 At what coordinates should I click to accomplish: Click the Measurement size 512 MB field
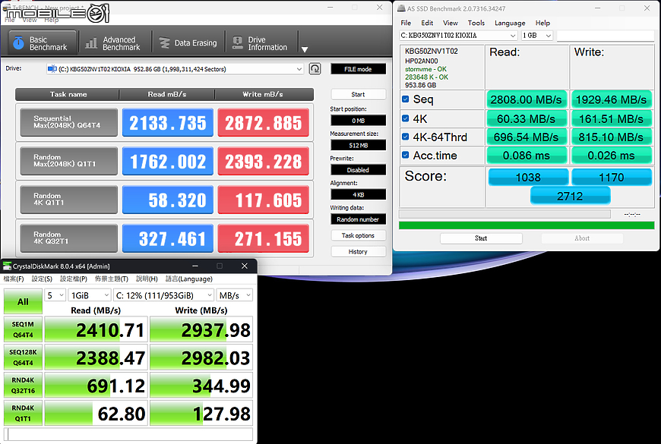(358, 145)
